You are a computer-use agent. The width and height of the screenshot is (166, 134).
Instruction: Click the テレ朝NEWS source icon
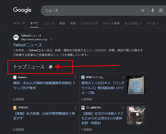83,108
